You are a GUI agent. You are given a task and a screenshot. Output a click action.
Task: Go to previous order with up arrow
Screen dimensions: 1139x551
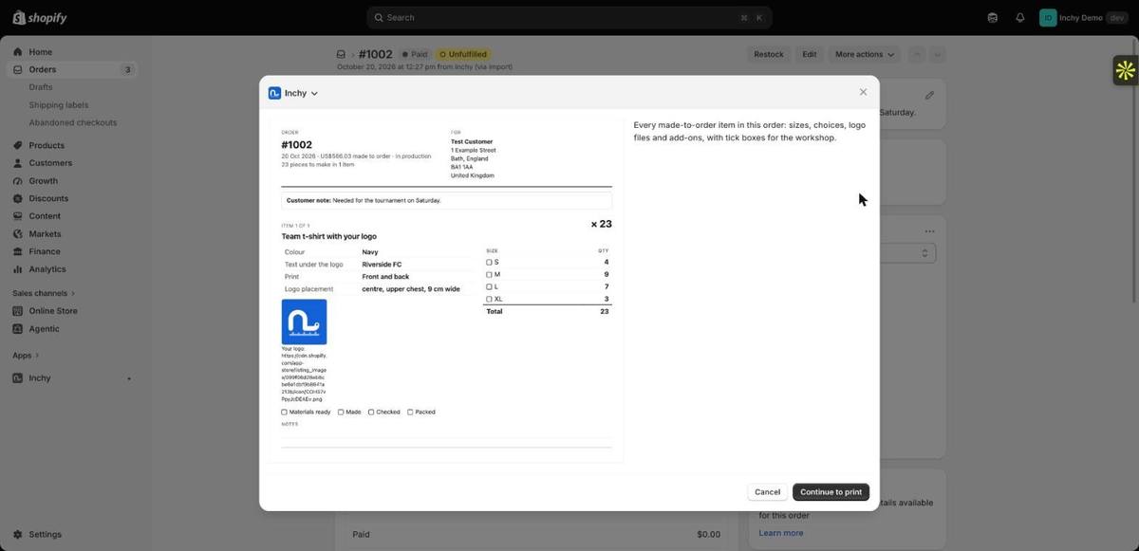(917, 54)
